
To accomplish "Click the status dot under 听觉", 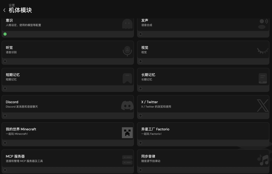I will coord(5,61).
